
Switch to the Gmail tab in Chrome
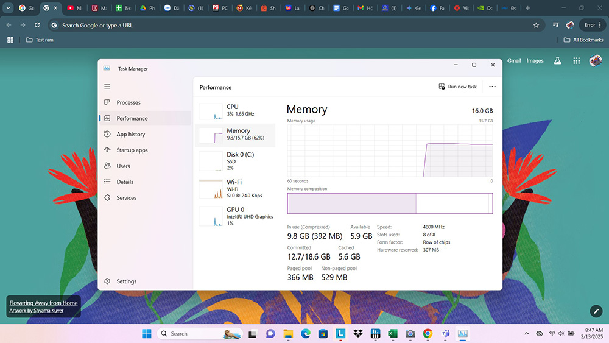pyautogui.click(x=365, y=8)
